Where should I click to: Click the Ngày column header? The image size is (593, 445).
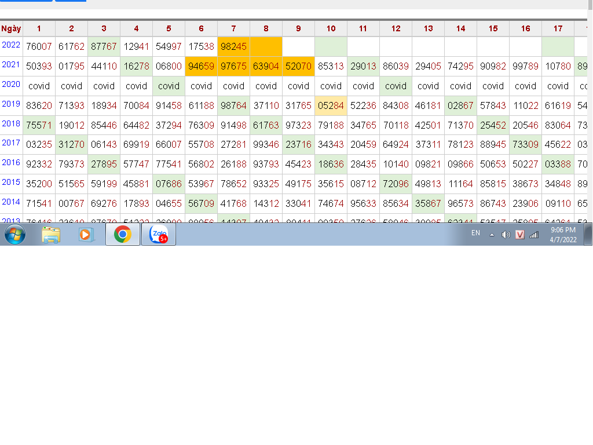point(11,28)
